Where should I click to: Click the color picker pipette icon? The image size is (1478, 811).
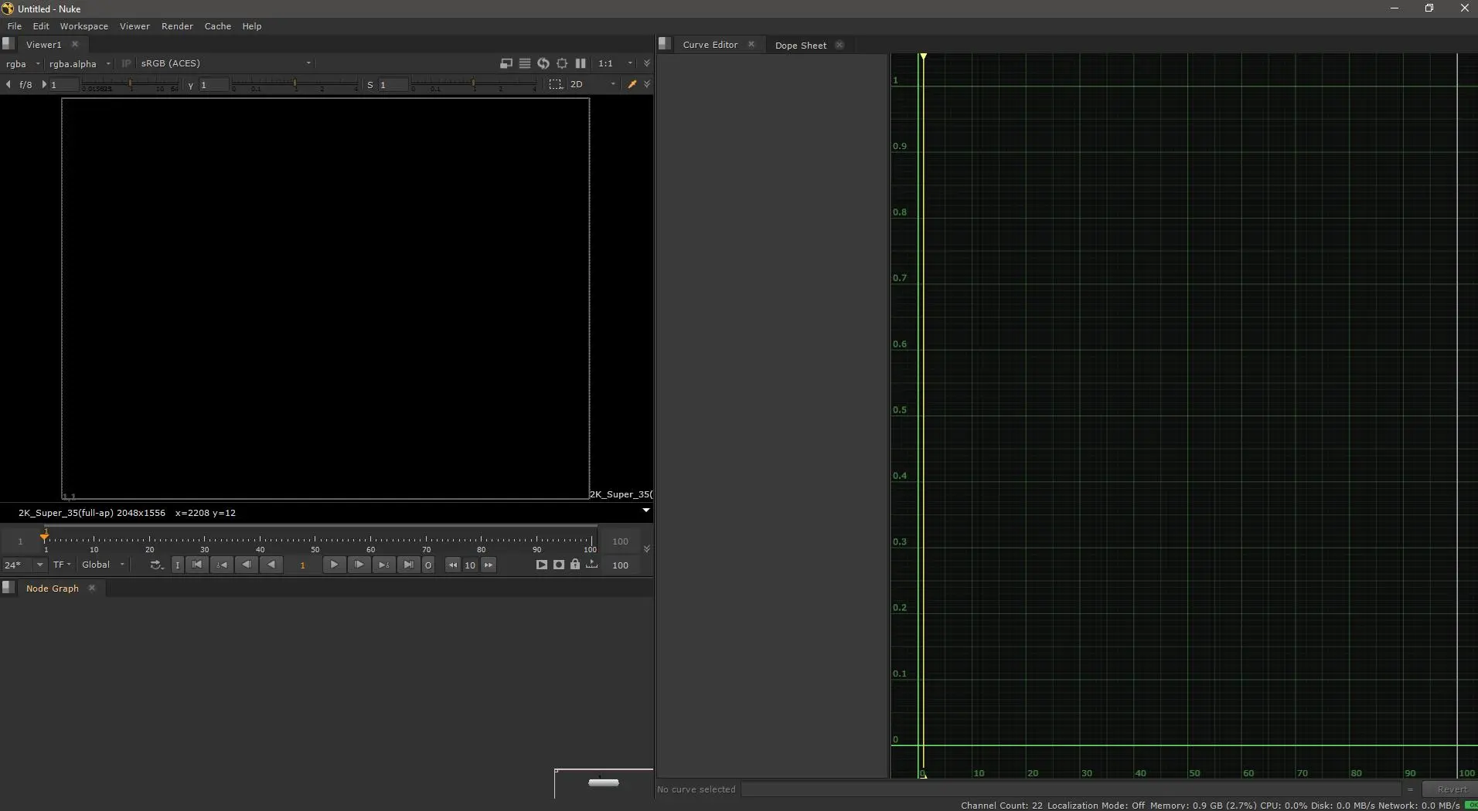[x=632, y=84]
